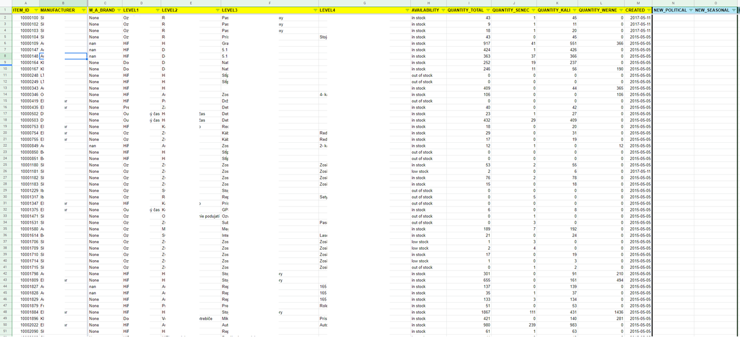Open the LEVEL3 column filter icon
740x337 pixels.
click(315, 10)
